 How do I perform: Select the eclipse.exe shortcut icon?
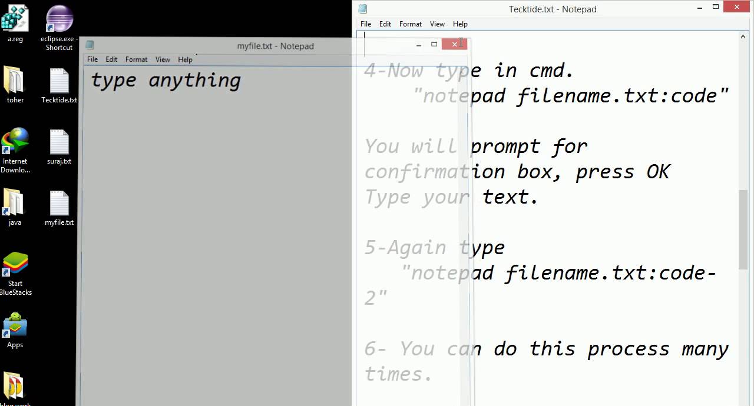59,26
